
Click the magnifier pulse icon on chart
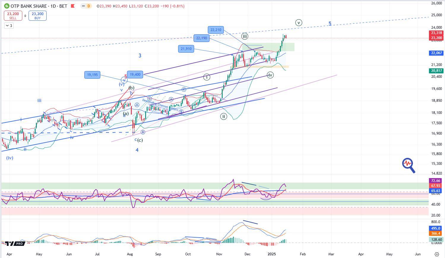[408, 165]
